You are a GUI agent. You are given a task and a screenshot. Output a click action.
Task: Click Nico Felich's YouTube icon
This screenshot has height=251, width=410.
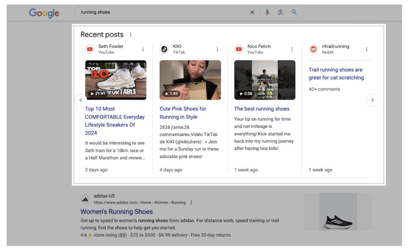[239, 49]
